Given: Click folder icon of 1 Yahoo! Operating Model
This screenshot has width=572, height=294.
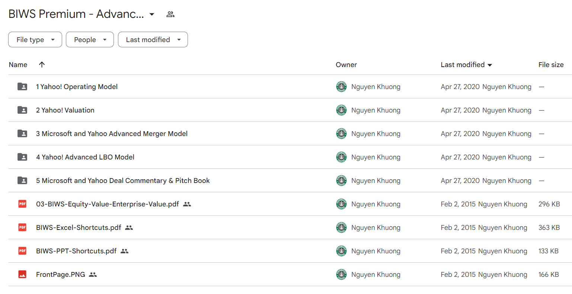Looking at the screenshot, I should click(x=22, y=86).
